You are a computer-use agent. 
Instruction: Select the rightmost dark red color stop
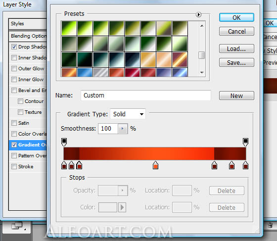pos(245,165)
